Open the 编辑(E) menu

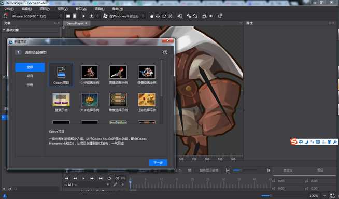click(26, 9)
